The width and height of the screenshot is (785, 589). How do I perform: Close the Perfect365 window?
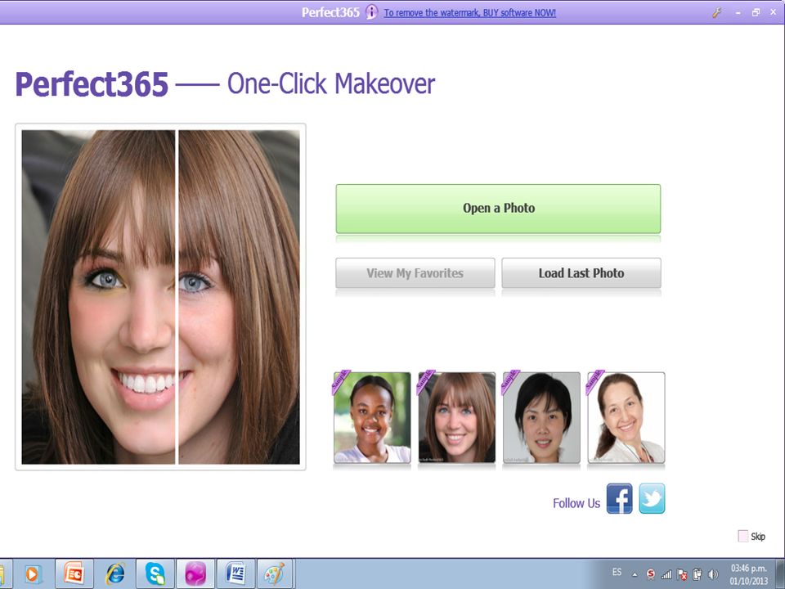pos(774,13)
